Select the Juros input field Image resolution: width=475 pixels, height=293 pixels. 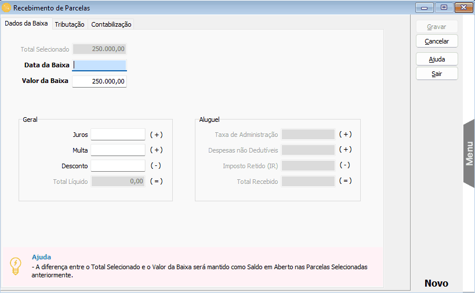point(118,135)
